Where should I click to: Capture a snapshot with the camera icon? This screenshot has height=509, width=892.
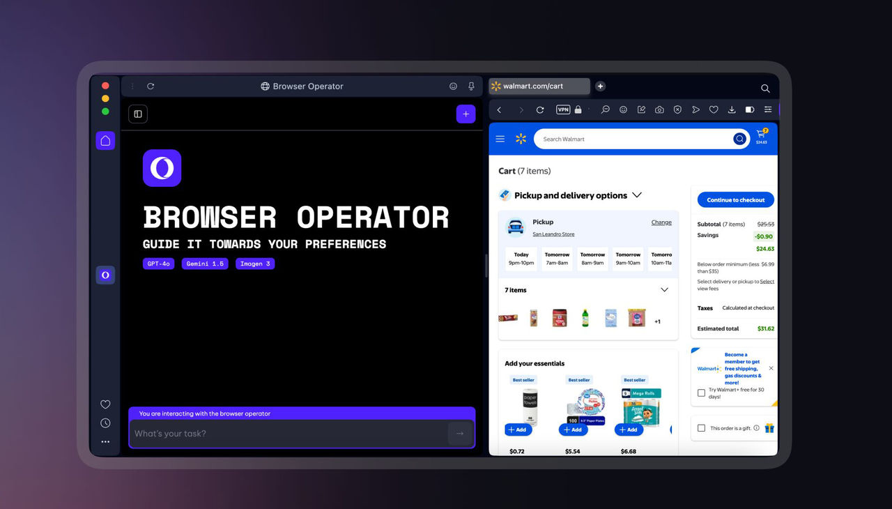click(x=659, y=109)
